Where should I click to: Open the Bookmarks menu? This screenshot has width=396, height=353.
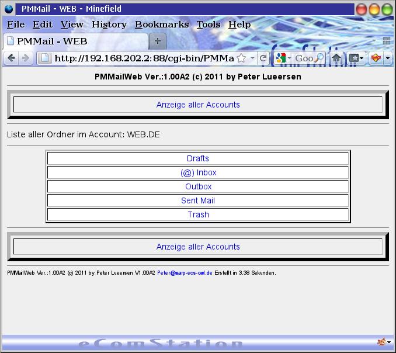(x=162, y=24)
